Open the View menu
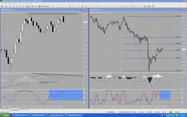This screenshot has height=117, width=187. click(x=5, y=4)
